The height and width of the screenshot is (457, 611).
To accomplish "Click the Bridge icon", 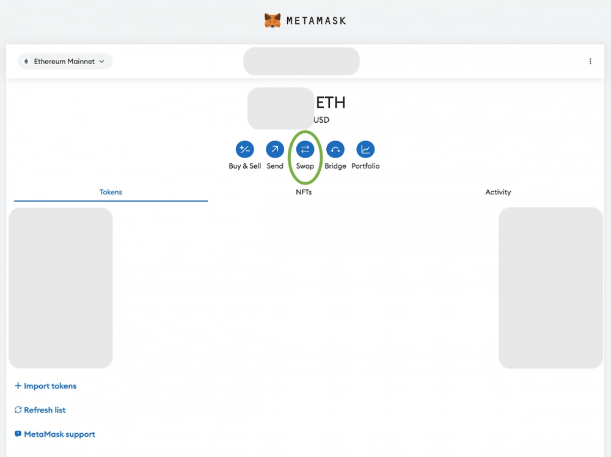I will point(335,149).
